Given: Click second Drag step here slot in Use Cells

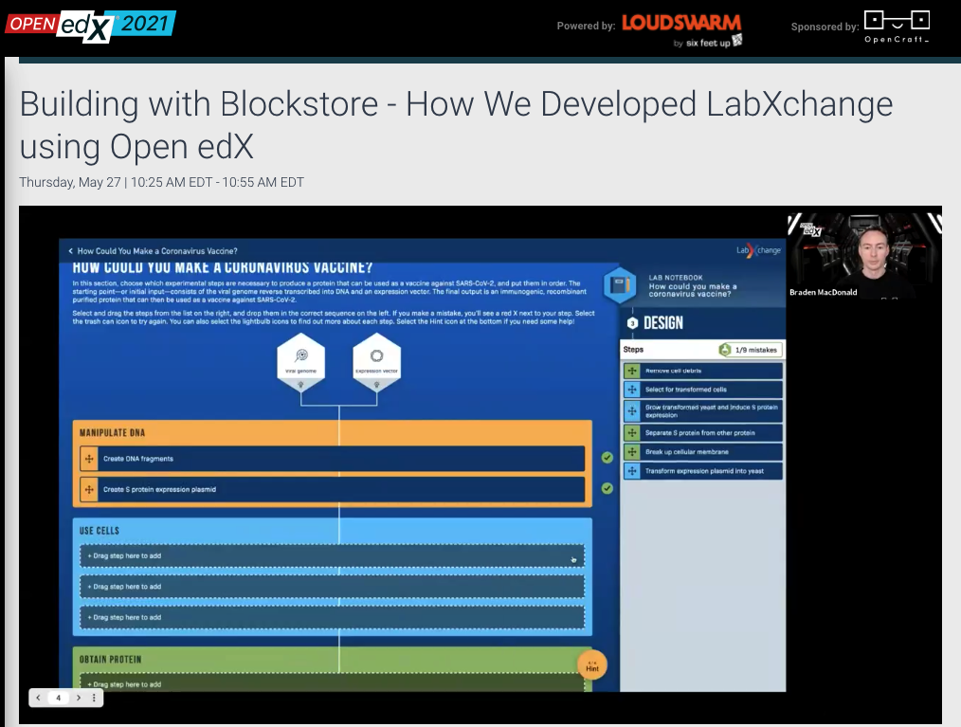Looking at the screenshot, I should pos(332,587).
